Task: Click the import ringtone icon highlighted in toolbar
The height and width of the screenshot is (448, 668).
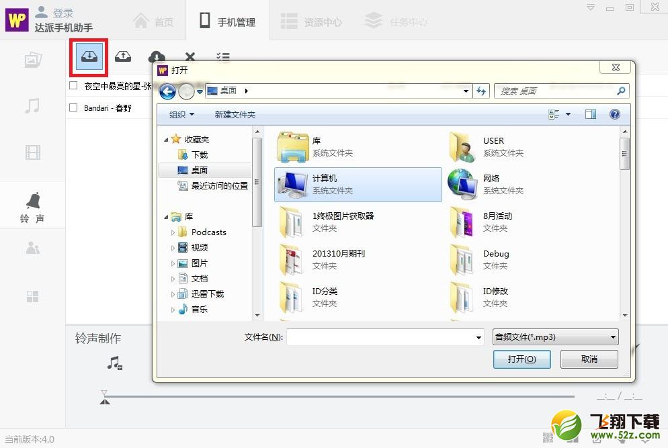Action: [x=89, y=56]
